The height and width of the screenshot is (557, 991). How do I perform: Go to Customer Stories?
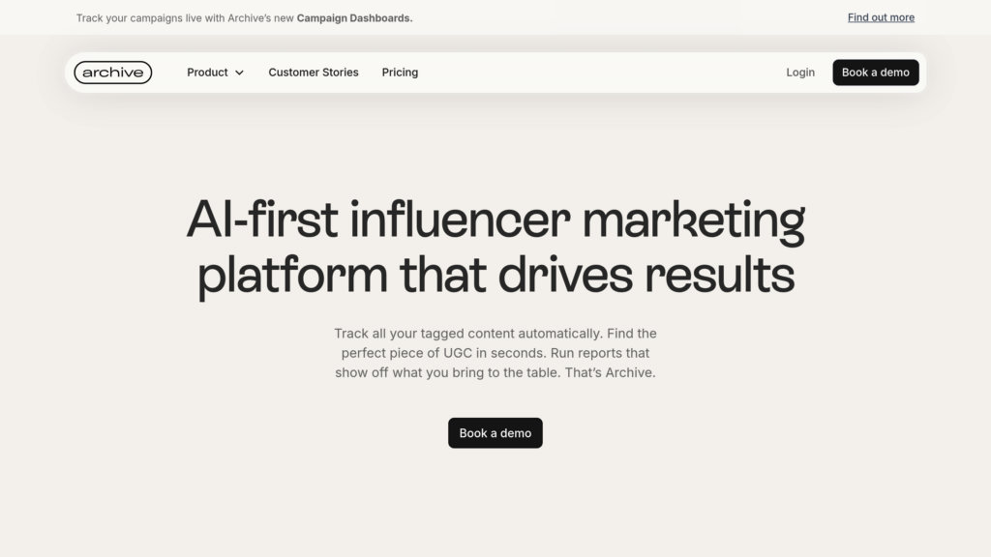[x=314, y=73]
